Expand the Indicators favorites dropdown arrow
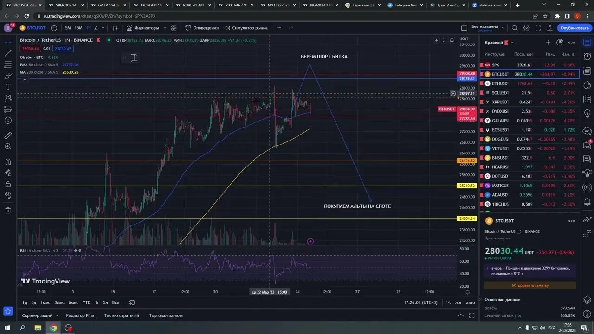The height and width of the screenshot is (334, 594). coord(165,28)
